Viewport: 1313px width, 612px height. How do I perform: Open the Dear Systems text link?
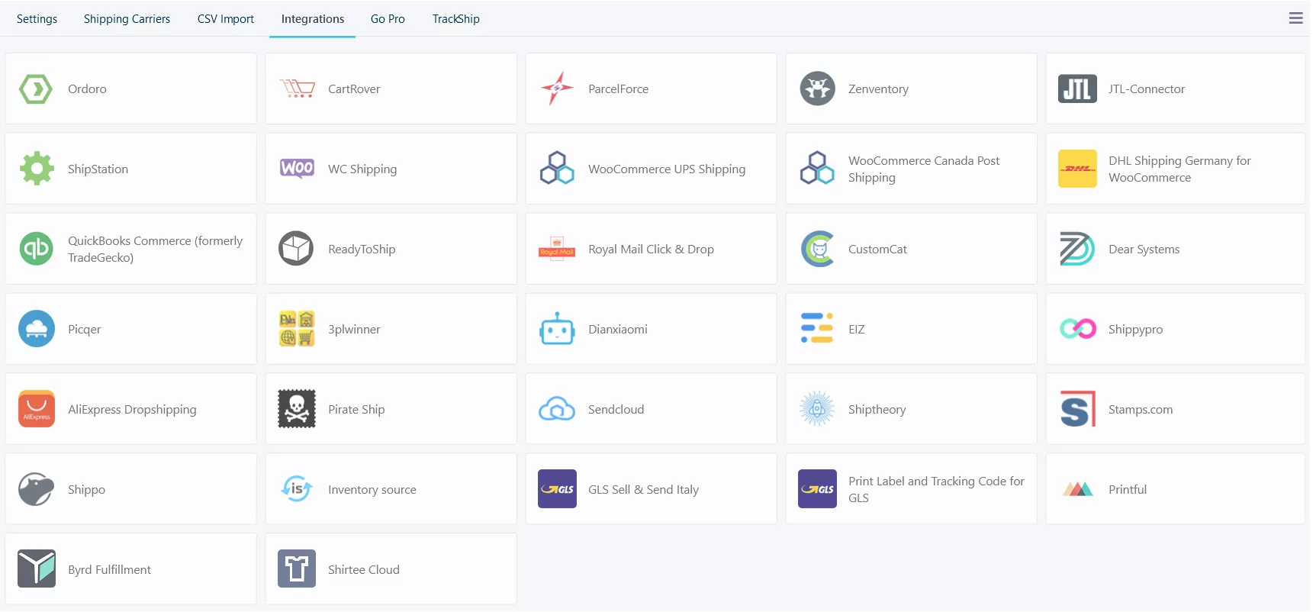[x=1144, y=250]
